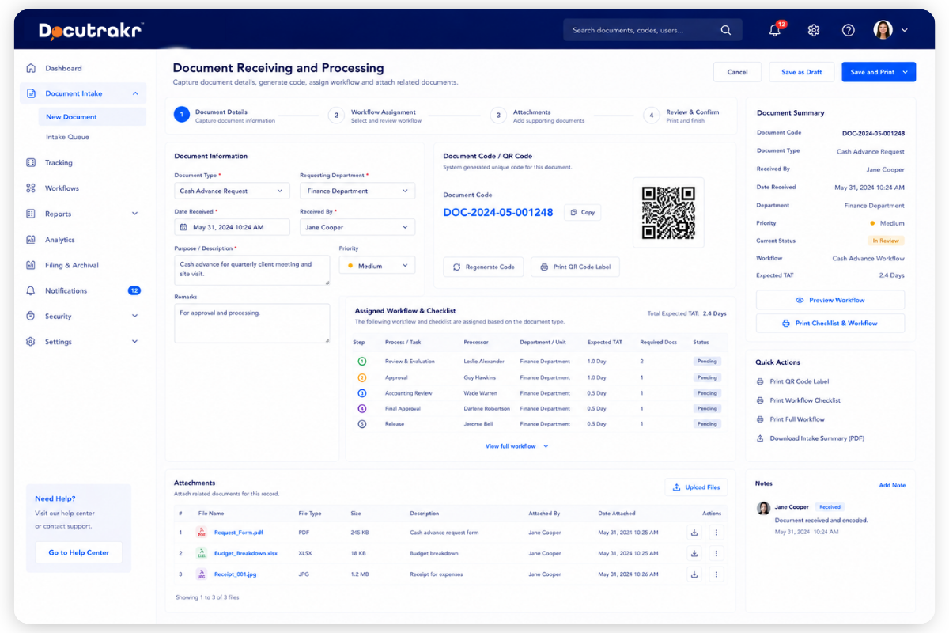Click Print Full Workflow quick action
The width and height of the screenshot is (949, 633).
[791, 419]
